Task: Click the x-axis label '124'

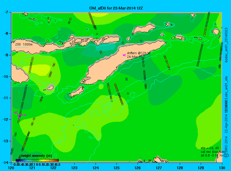Action: click(x=96, y=168)
